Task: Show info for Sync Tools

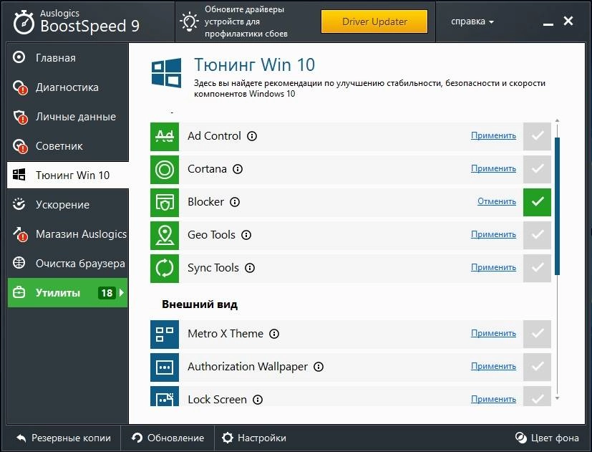Action: pyautogui.click(x=250, y=268)
